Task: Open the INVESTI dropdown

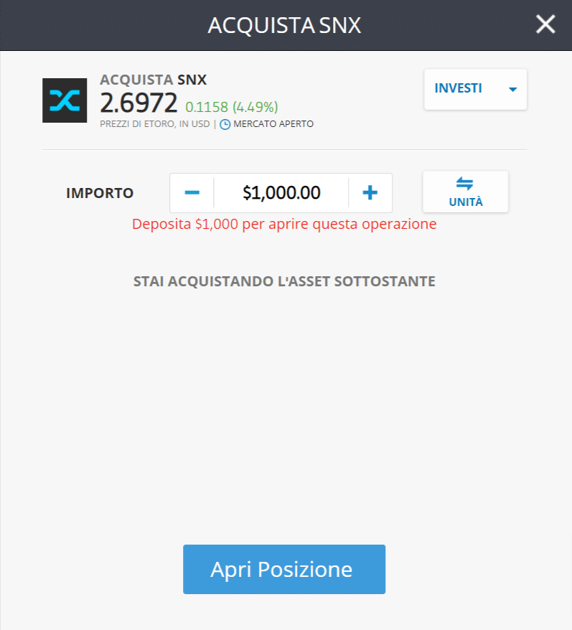Action: tap(476, 89)
